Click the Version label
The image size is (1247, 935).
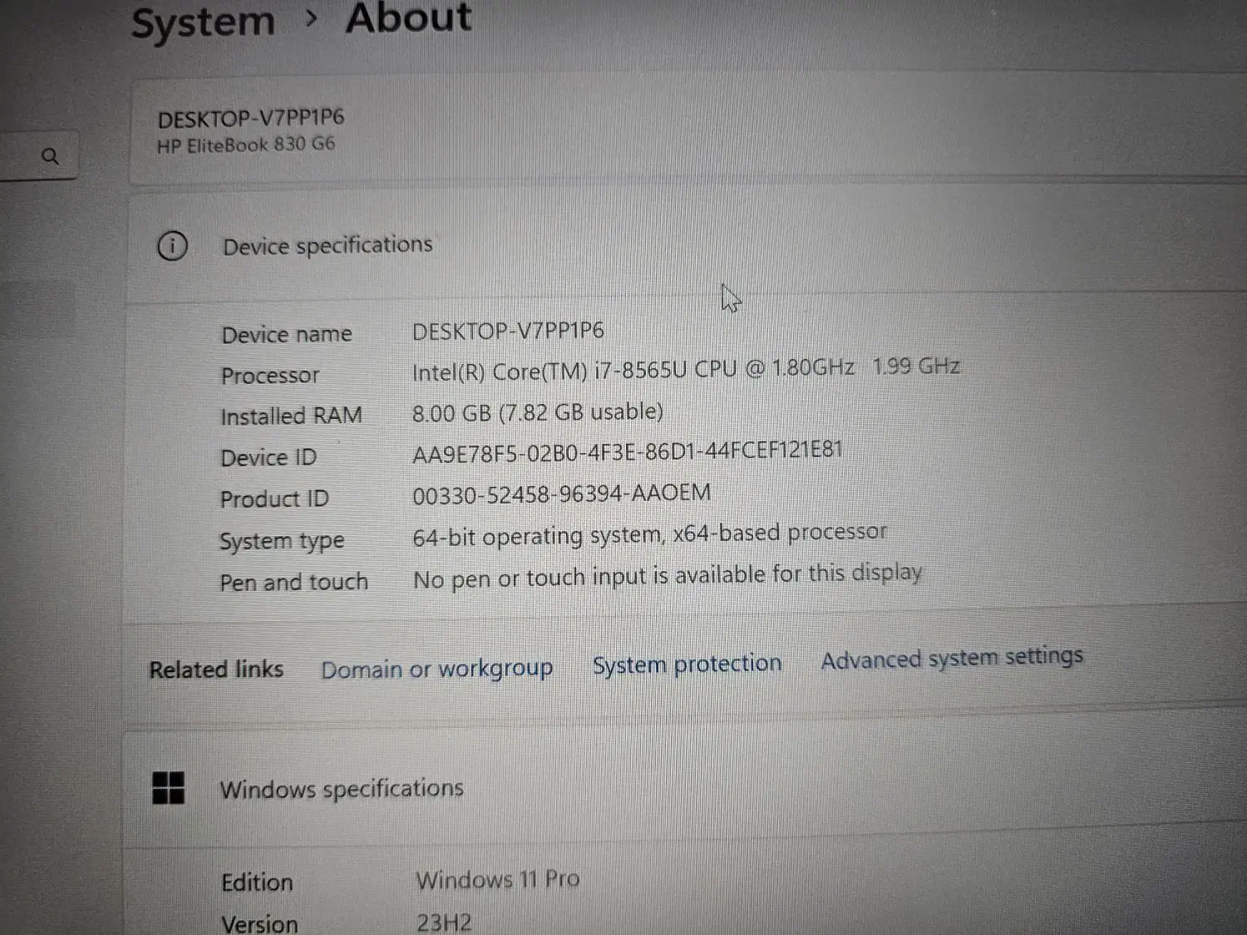point(259,923)
